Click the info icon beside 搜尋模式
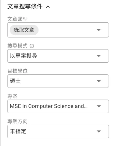The width and height of the screenshot is (115, 146). (x=32, y=46)
